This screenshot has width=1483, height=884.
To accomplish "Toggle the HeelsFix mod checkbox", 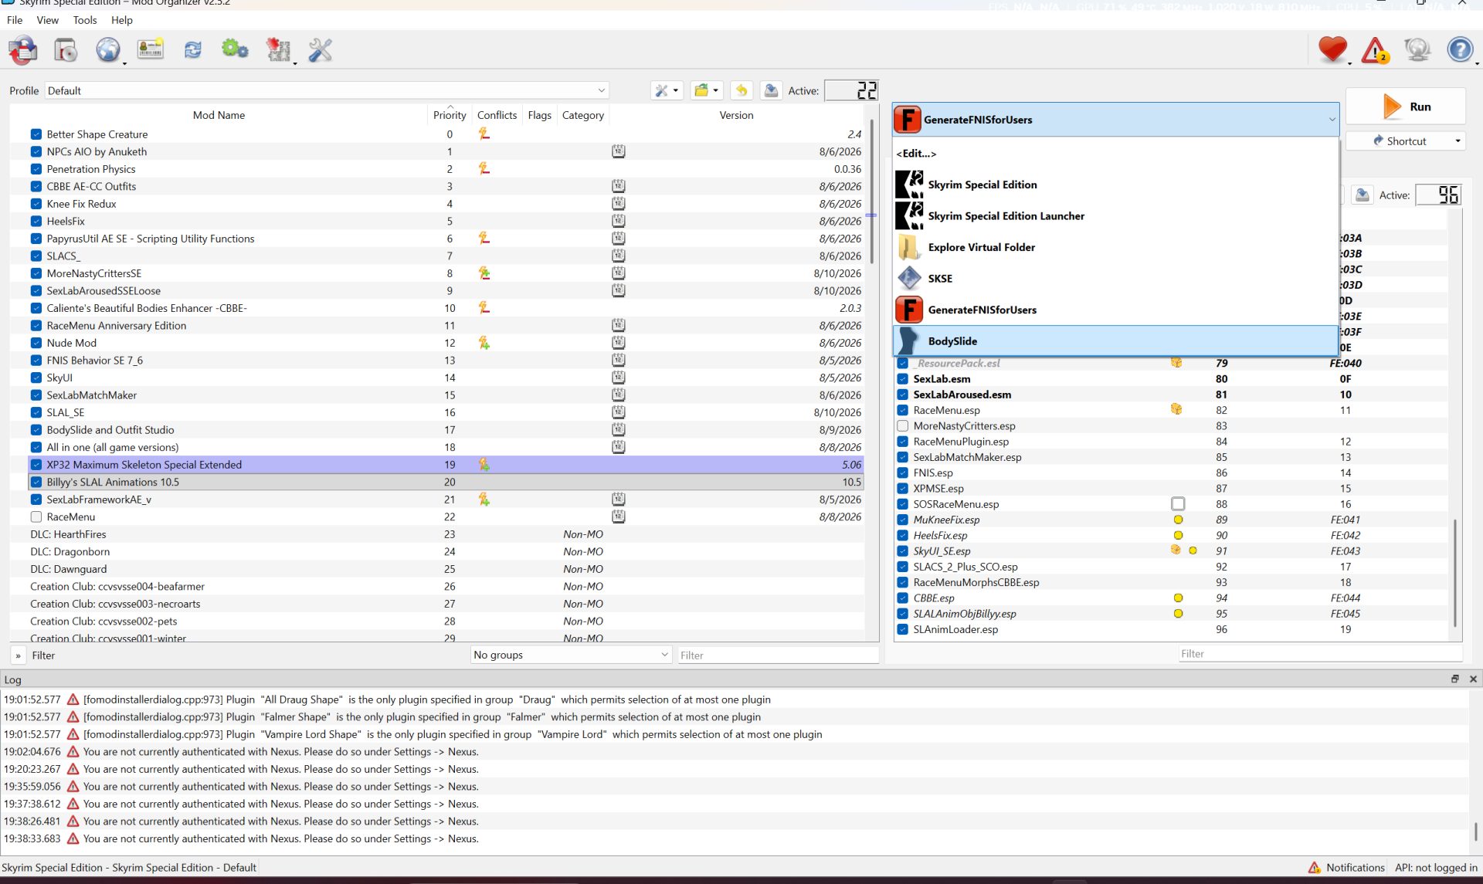I will [x=36, y=221].
